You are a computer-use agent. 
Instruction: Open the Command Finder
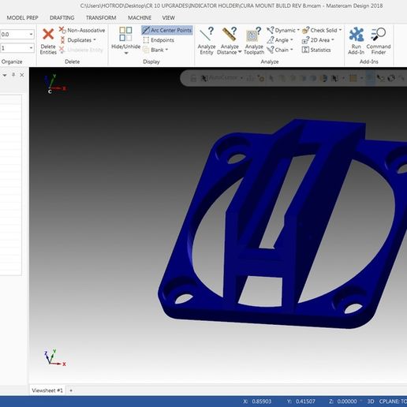(379, 41)
